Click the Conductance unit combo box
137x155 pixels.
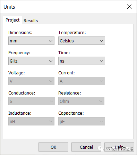(x=32, y=101)
